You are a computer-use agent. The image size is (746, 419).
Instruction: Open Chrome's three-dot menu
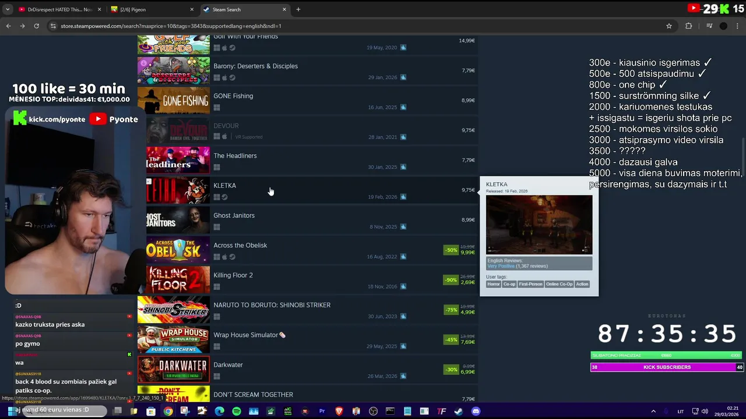pos(738,26)
